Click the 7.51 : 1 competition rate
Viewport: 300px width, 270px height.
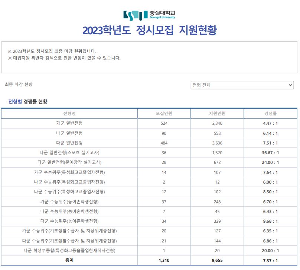click(270, 143)
